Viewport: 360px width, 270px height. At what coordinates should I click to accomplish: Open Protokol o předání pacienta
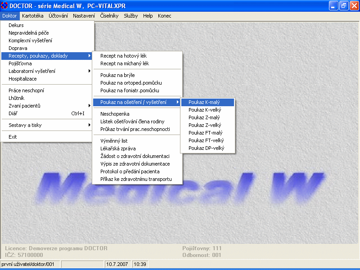(137, 171)
